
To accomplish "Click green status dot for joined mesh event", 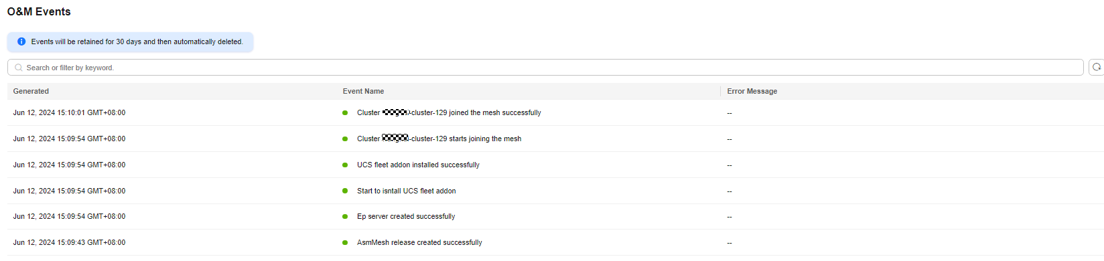I will (345, 113).
